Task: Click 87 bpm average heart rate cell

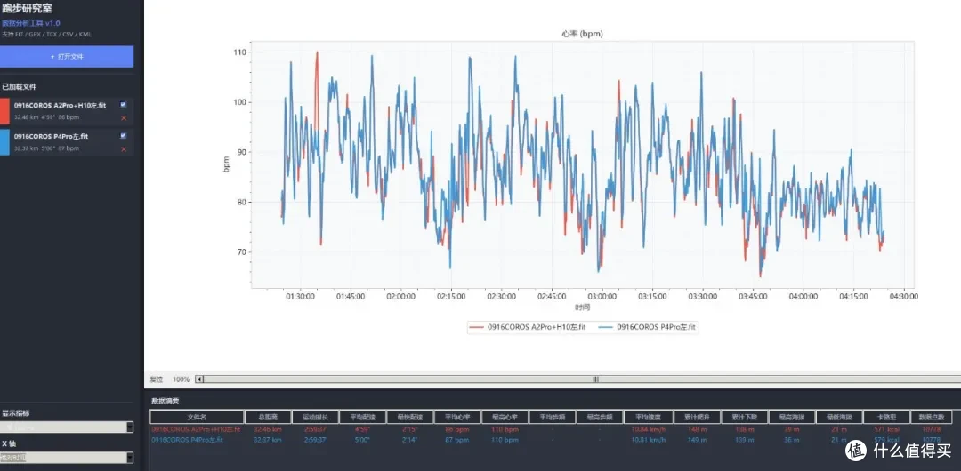Action: (x=458, y=440)
